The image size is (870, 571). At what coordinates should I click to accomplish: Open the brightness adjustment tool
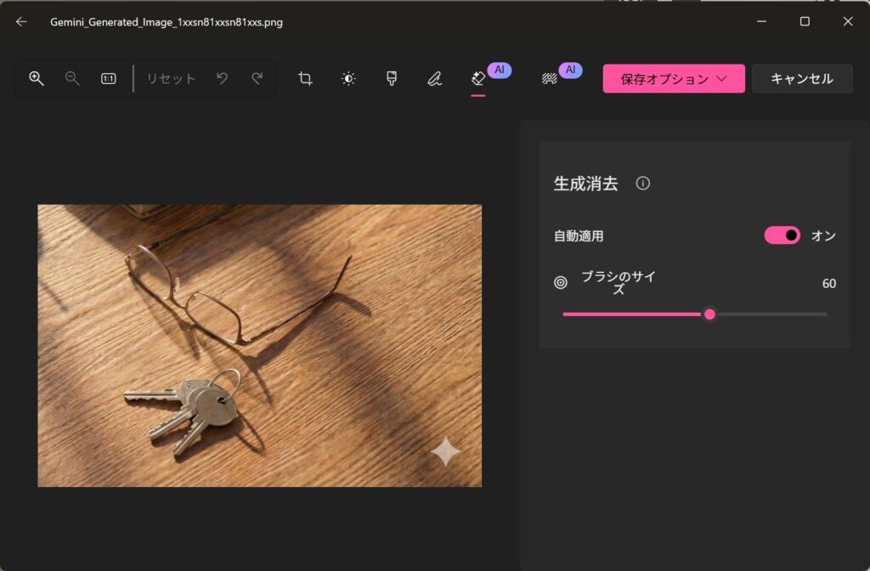pyautogui.click(x=348, y=78)
